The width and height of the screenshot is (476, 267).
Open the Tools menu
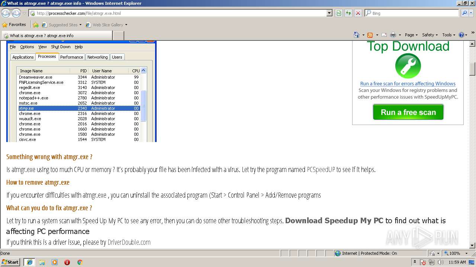pyautogui.click(x=449, y=35)
